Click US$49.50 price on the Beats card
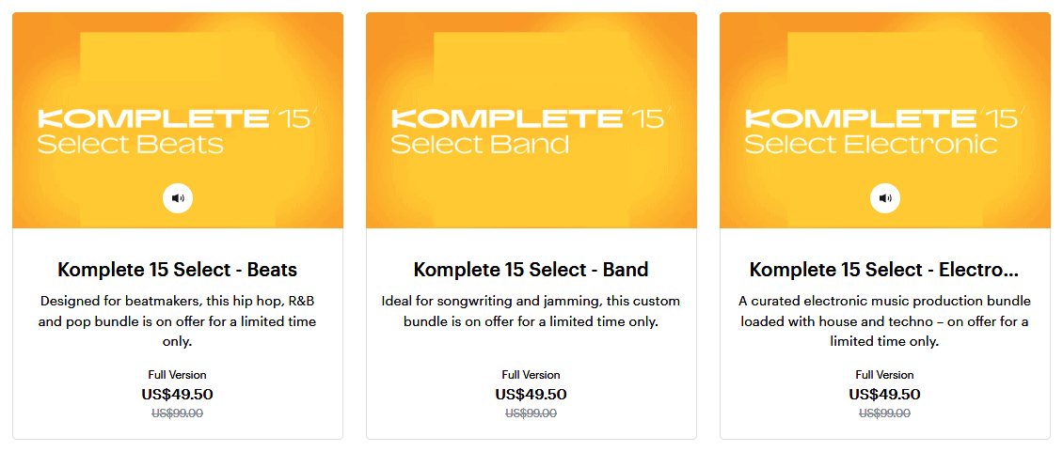Viewport: 1063px width, 452px height. (x=178, y=395)
